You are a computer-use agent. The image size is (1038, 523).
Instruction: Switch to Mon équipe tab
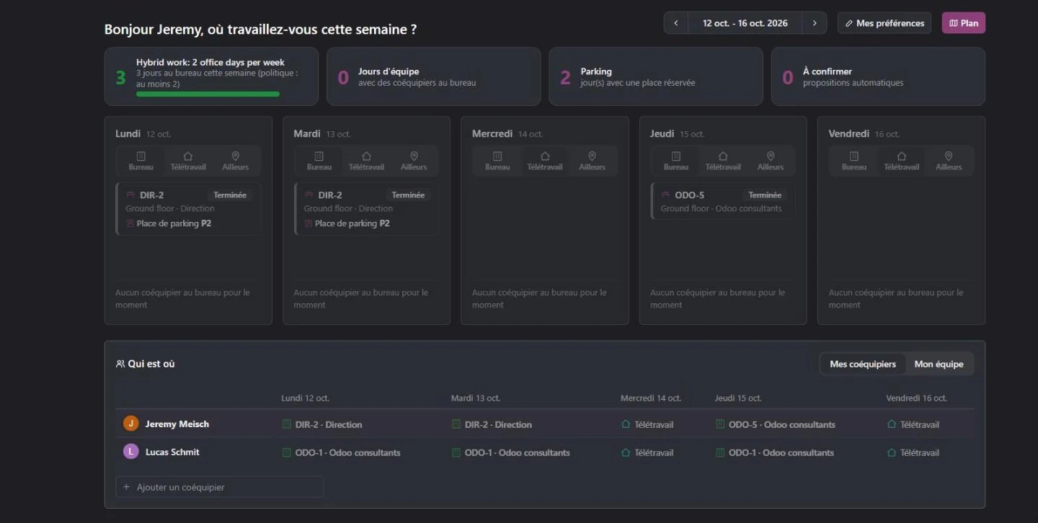tap(939, 364)
